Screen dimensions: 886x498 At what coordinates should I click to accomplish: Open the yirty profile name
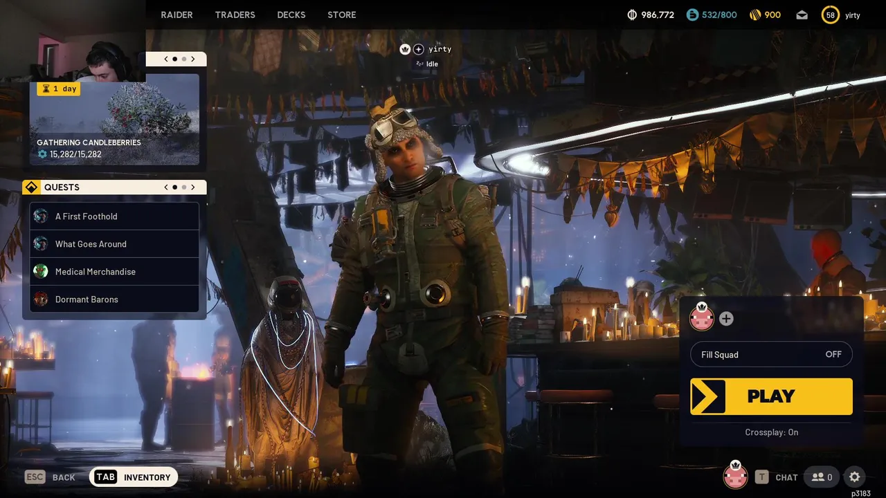(853, 15)
